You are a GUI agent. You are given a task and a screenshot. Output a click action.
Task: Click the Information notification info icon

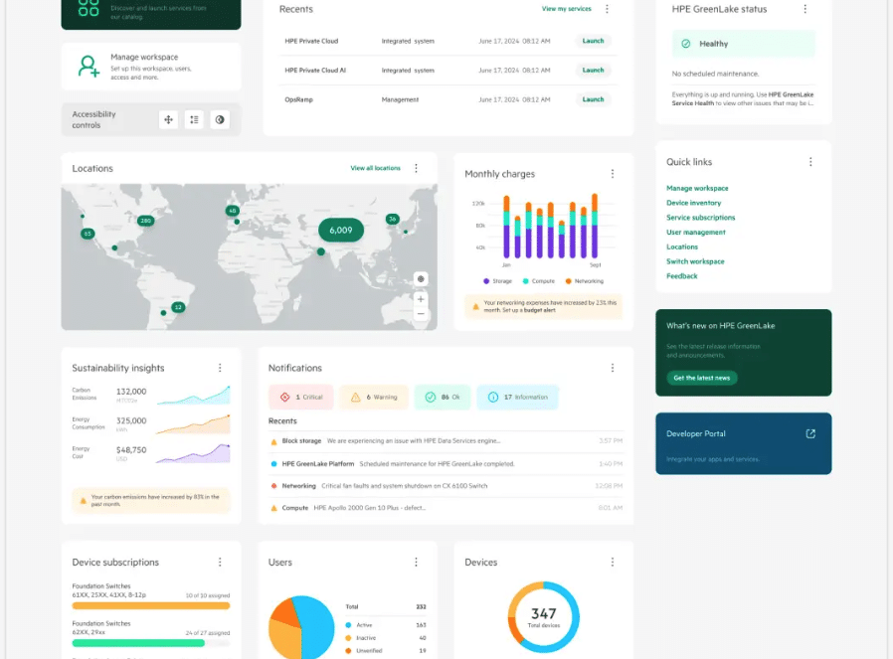tap(493, 398)
